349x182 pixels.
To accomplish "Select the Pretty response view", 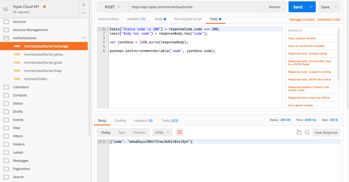I will click(106, 132).
